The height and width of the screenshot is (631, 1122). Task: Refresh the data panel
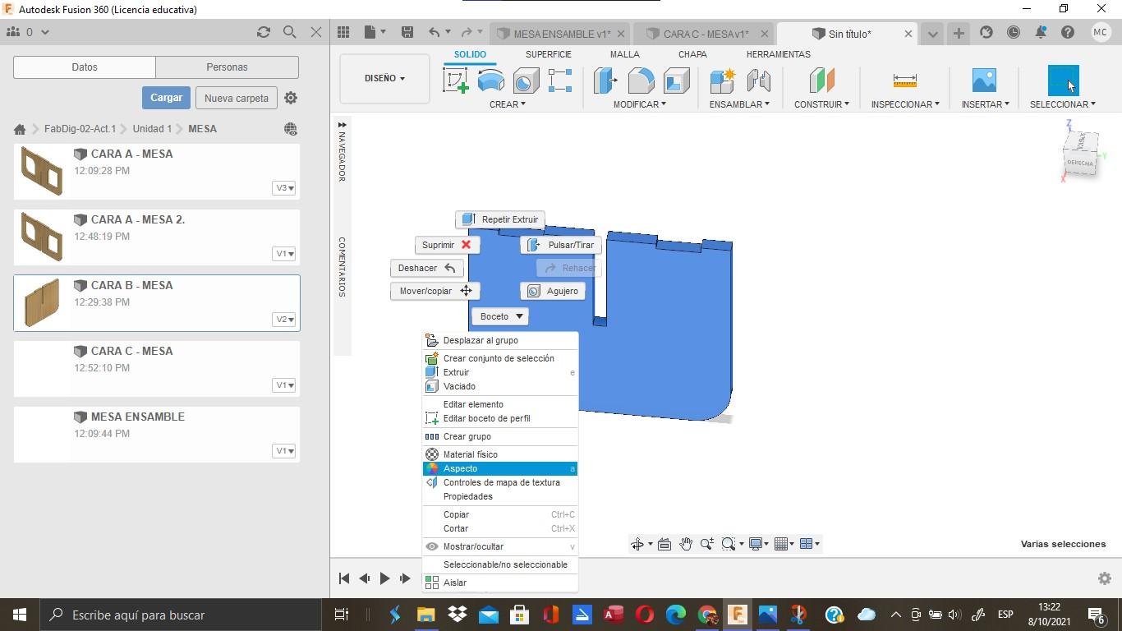pyautogui.click(x=264, y=32)
